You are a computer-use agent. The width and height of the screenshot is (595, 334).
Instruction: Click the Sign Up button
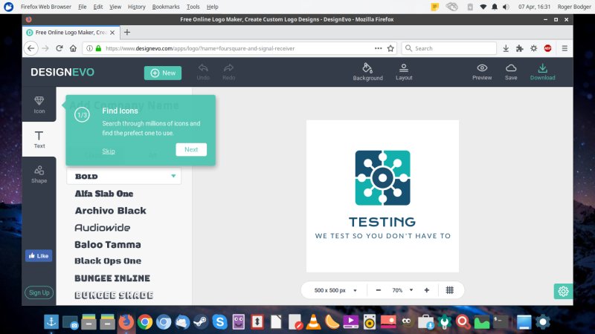click(39, 292)
